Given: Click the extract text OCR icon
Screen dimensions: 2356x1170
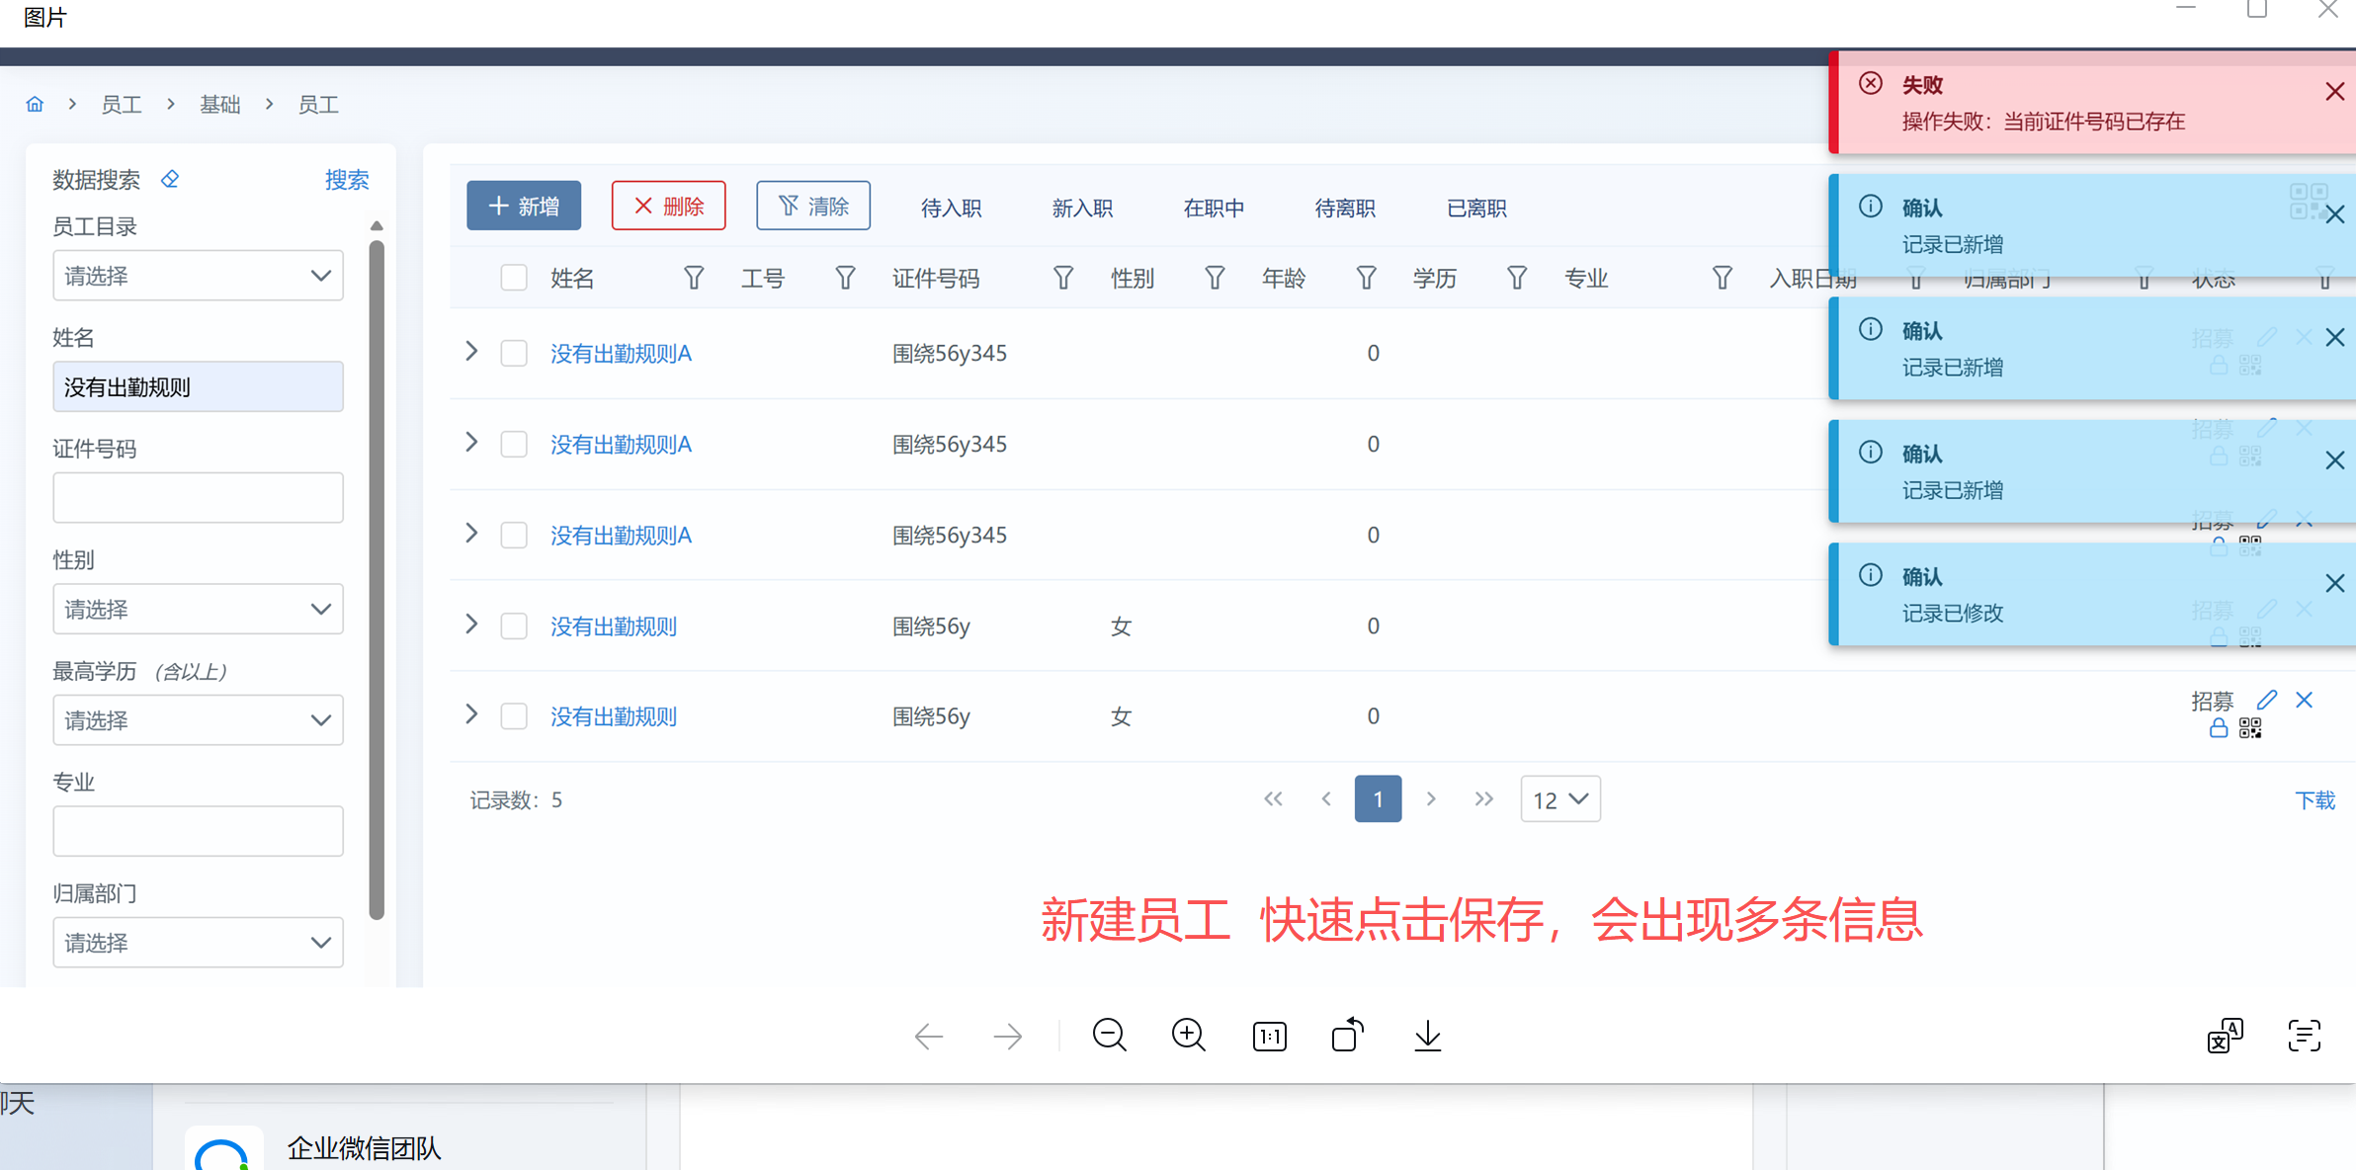Looking at the screenshot, I should point(2304,1036).
